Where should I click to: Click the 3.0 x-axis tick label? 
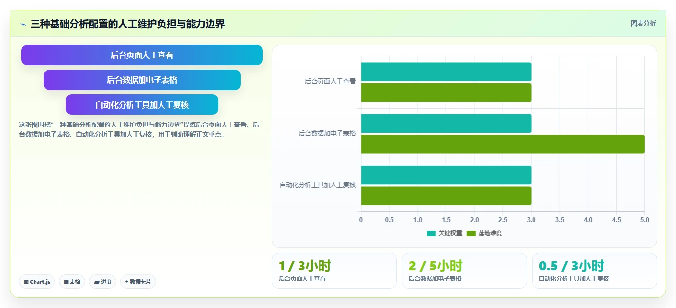click(x=531, y=220)
